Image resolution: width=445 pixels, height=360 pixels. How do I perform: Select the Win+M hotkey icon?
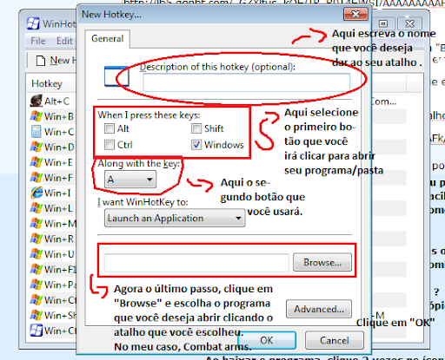[x=37, y=224]
